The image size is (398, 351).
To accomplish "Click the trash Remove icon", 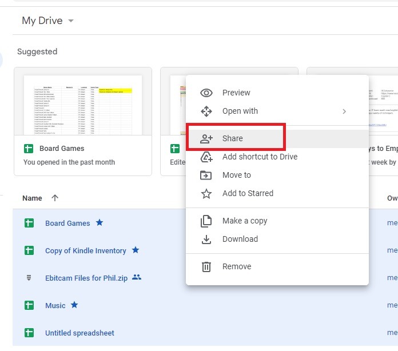I will click(x=206, y=267).
